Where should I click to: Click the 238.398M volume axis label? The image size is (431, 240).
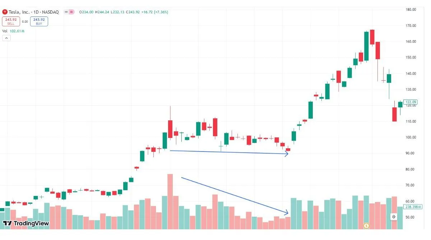[x=412, y=207]
